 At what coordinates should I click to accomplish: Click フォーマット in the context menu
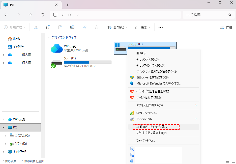(x=145, y=141)
